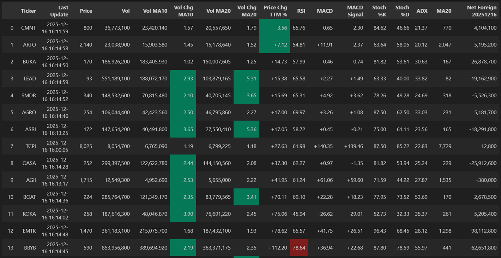The image size is (501, 258).
Task: Select the MACD Signal column header
Action: 355,11
